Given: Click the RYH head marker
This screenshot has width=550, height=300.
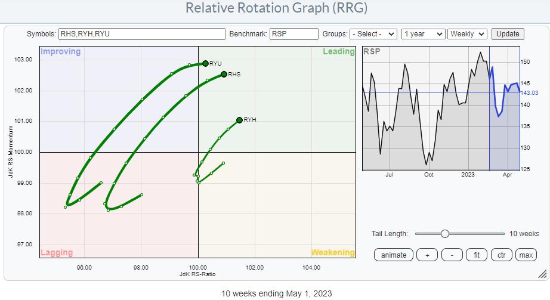Looking at the screenshot, I should [x=239, y=120].
